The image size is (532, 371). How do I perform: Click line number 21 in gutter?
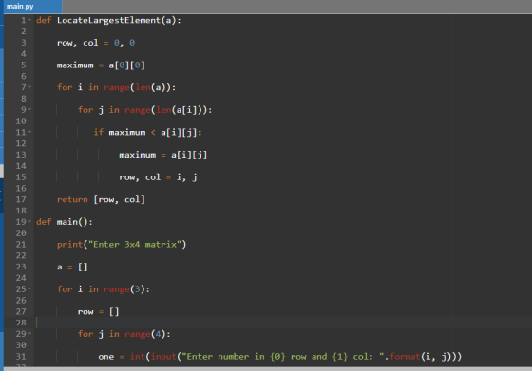[21, 244]
